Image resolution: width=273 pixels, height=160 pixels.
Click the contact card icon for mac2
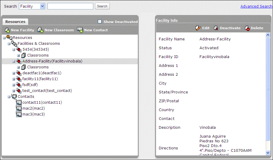pyautogui.click(x=19, y=108)
